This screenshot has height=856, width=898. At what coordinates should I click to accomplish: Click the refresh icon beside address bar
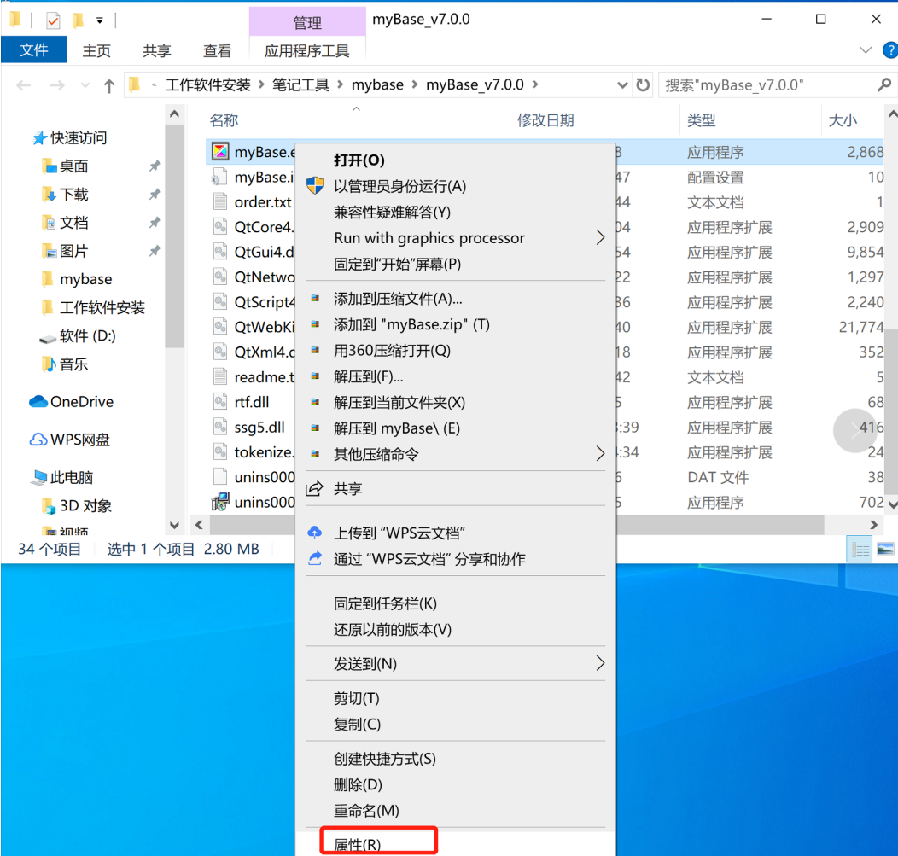click(643, 85)
